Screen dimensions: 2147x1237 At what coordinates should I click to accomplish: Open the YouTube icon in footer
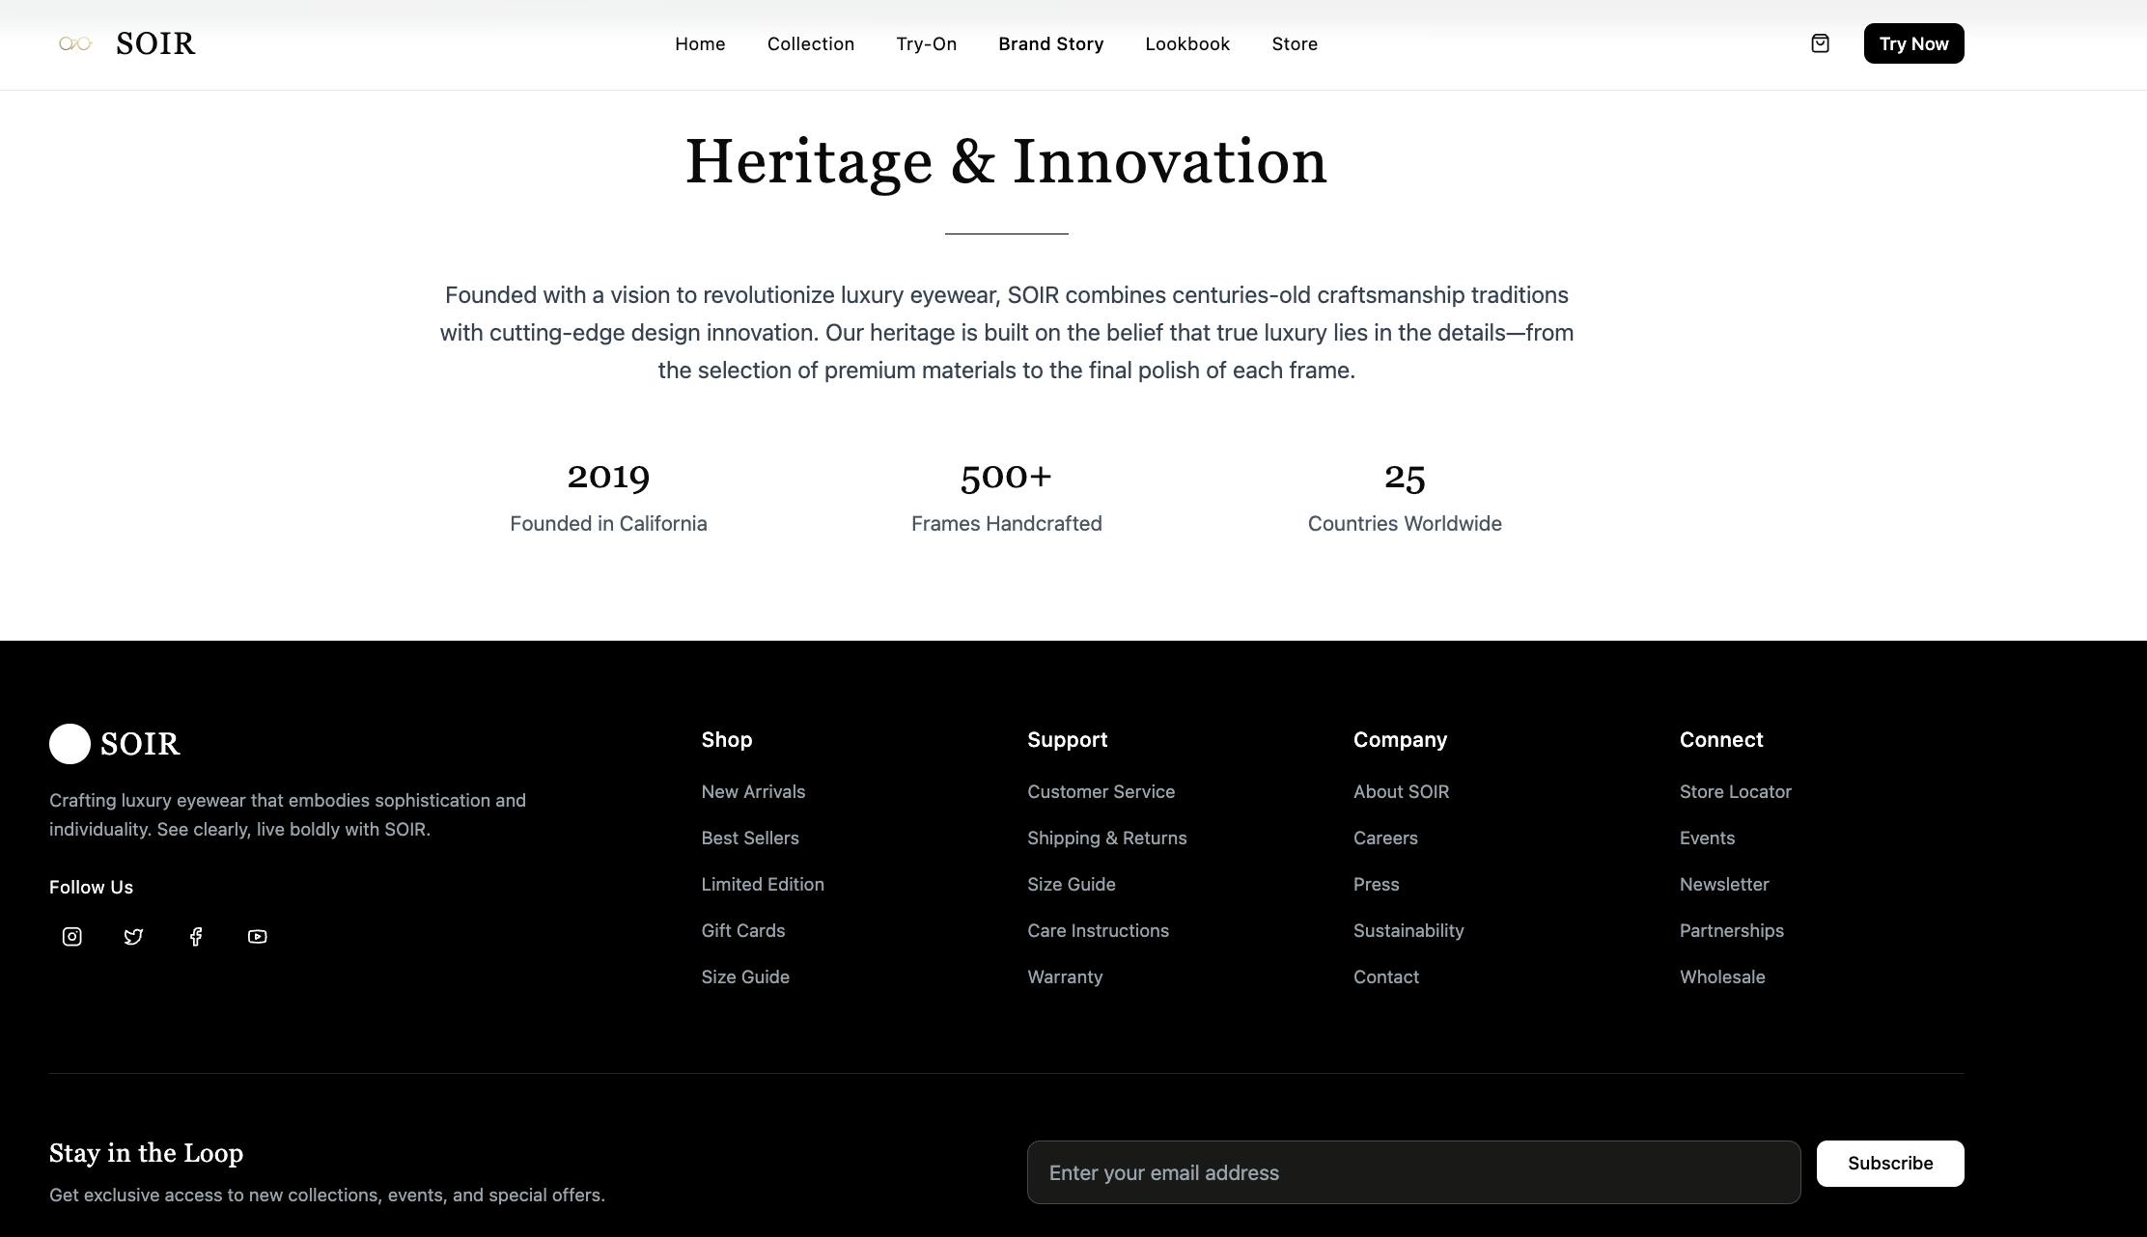pyautogui.click(x=257, y=937)
